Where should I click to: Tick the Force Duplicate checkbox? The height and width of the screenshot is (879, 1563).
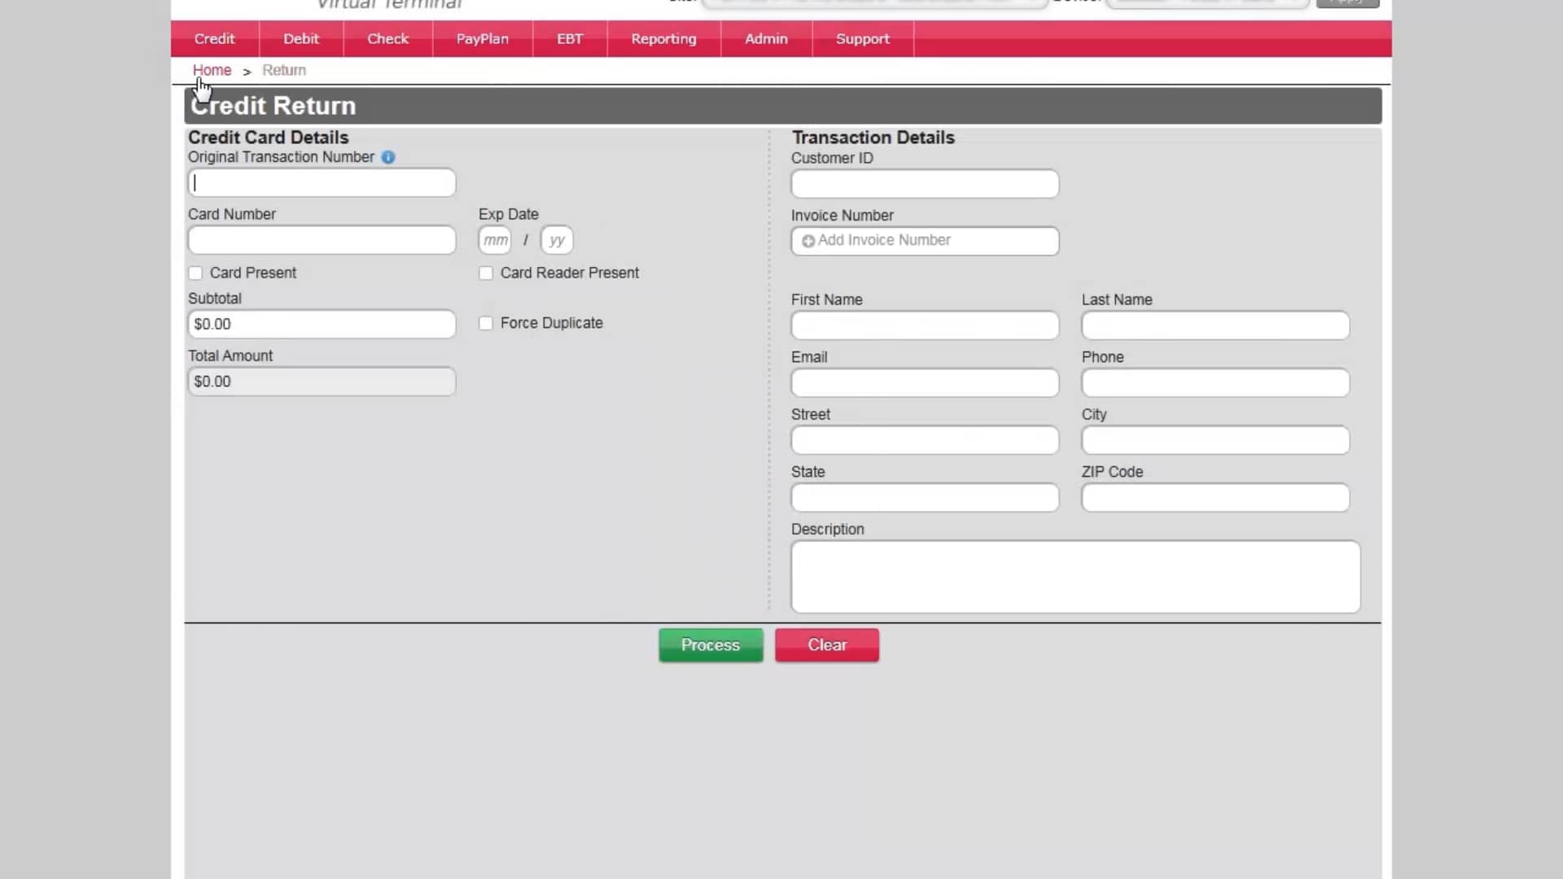tap(486, 324)
